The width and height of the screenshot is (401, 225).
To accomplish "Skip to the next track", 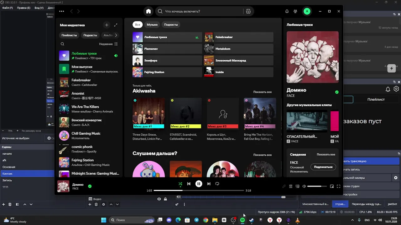I will pyautogui.click(x=209, y=184).
